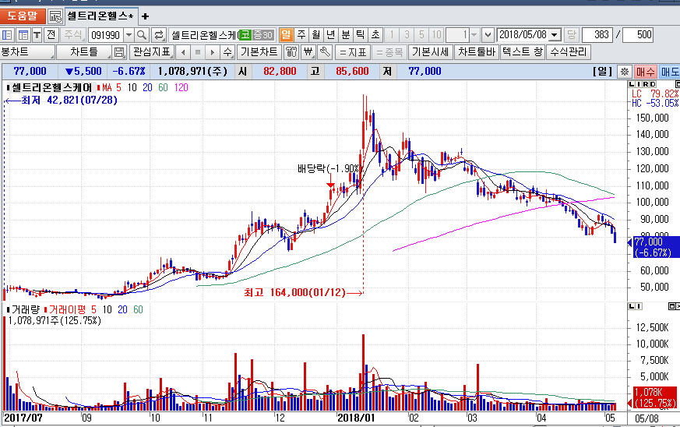Expand the 차트틀 dropdown menu
This screenshot has width=680, height=427.
point(84,52)
